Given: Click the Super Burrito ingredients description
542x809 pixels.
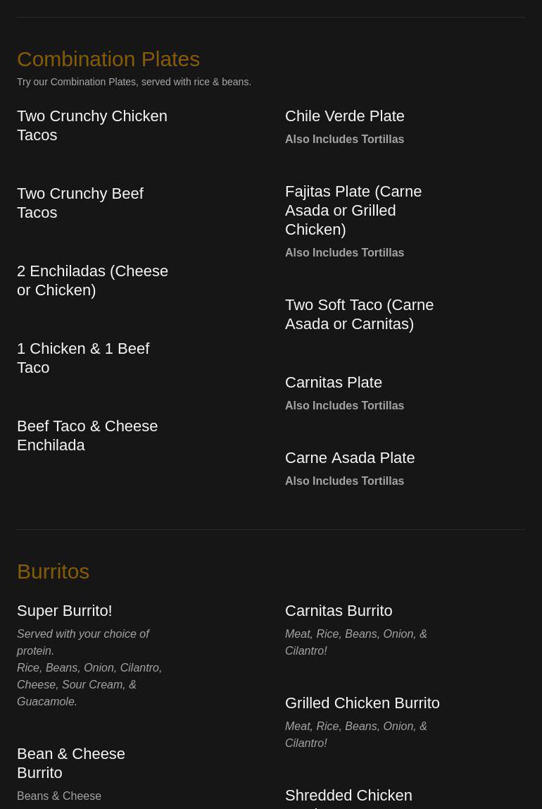Looking at the screenshot, I should [89, 667].
